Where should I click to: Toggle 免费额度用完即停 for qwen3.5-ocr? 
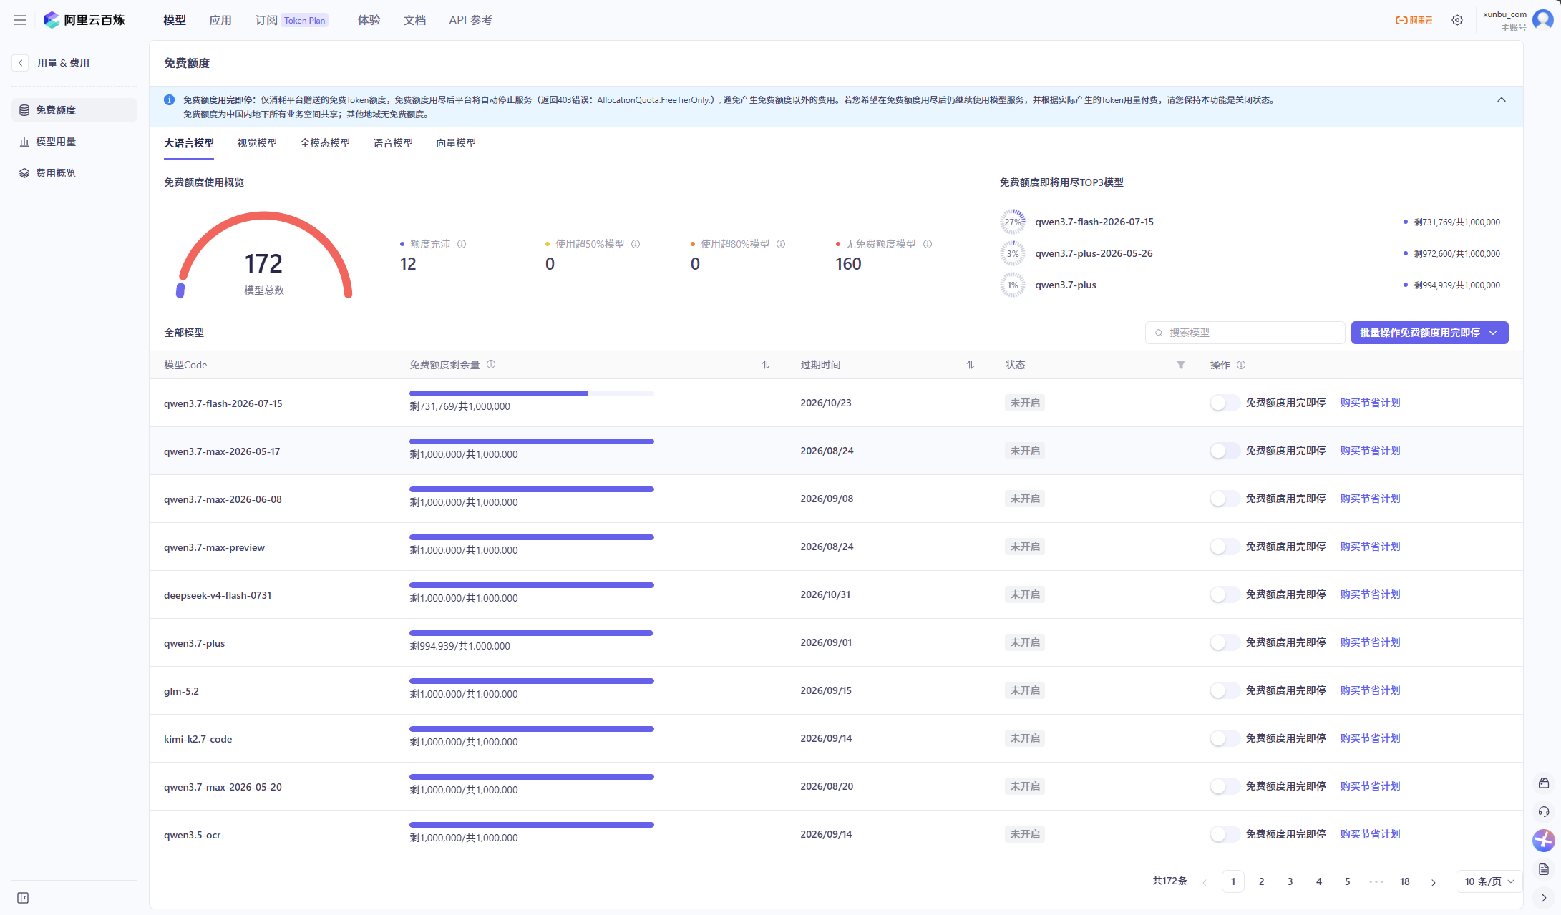click(1225, 834)
